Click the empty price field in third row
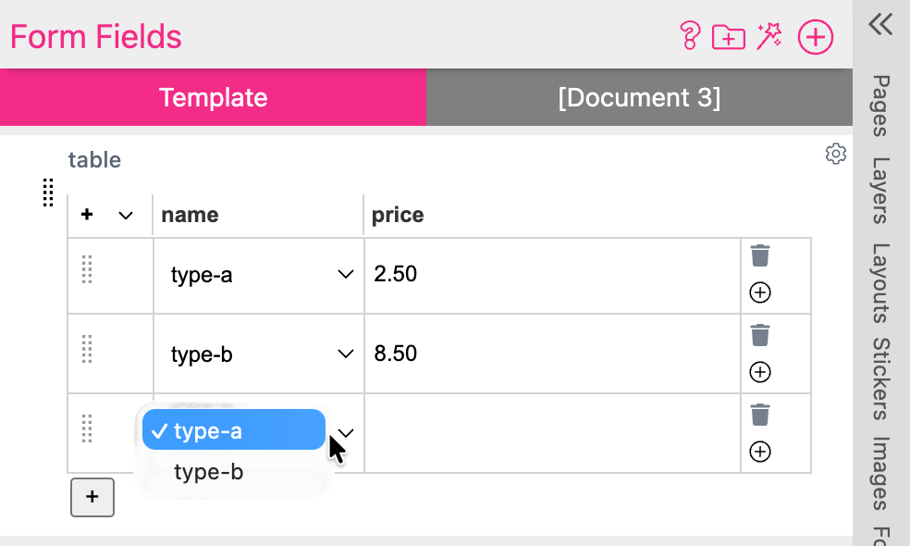 pyautogui.click(x=552, y=433)
